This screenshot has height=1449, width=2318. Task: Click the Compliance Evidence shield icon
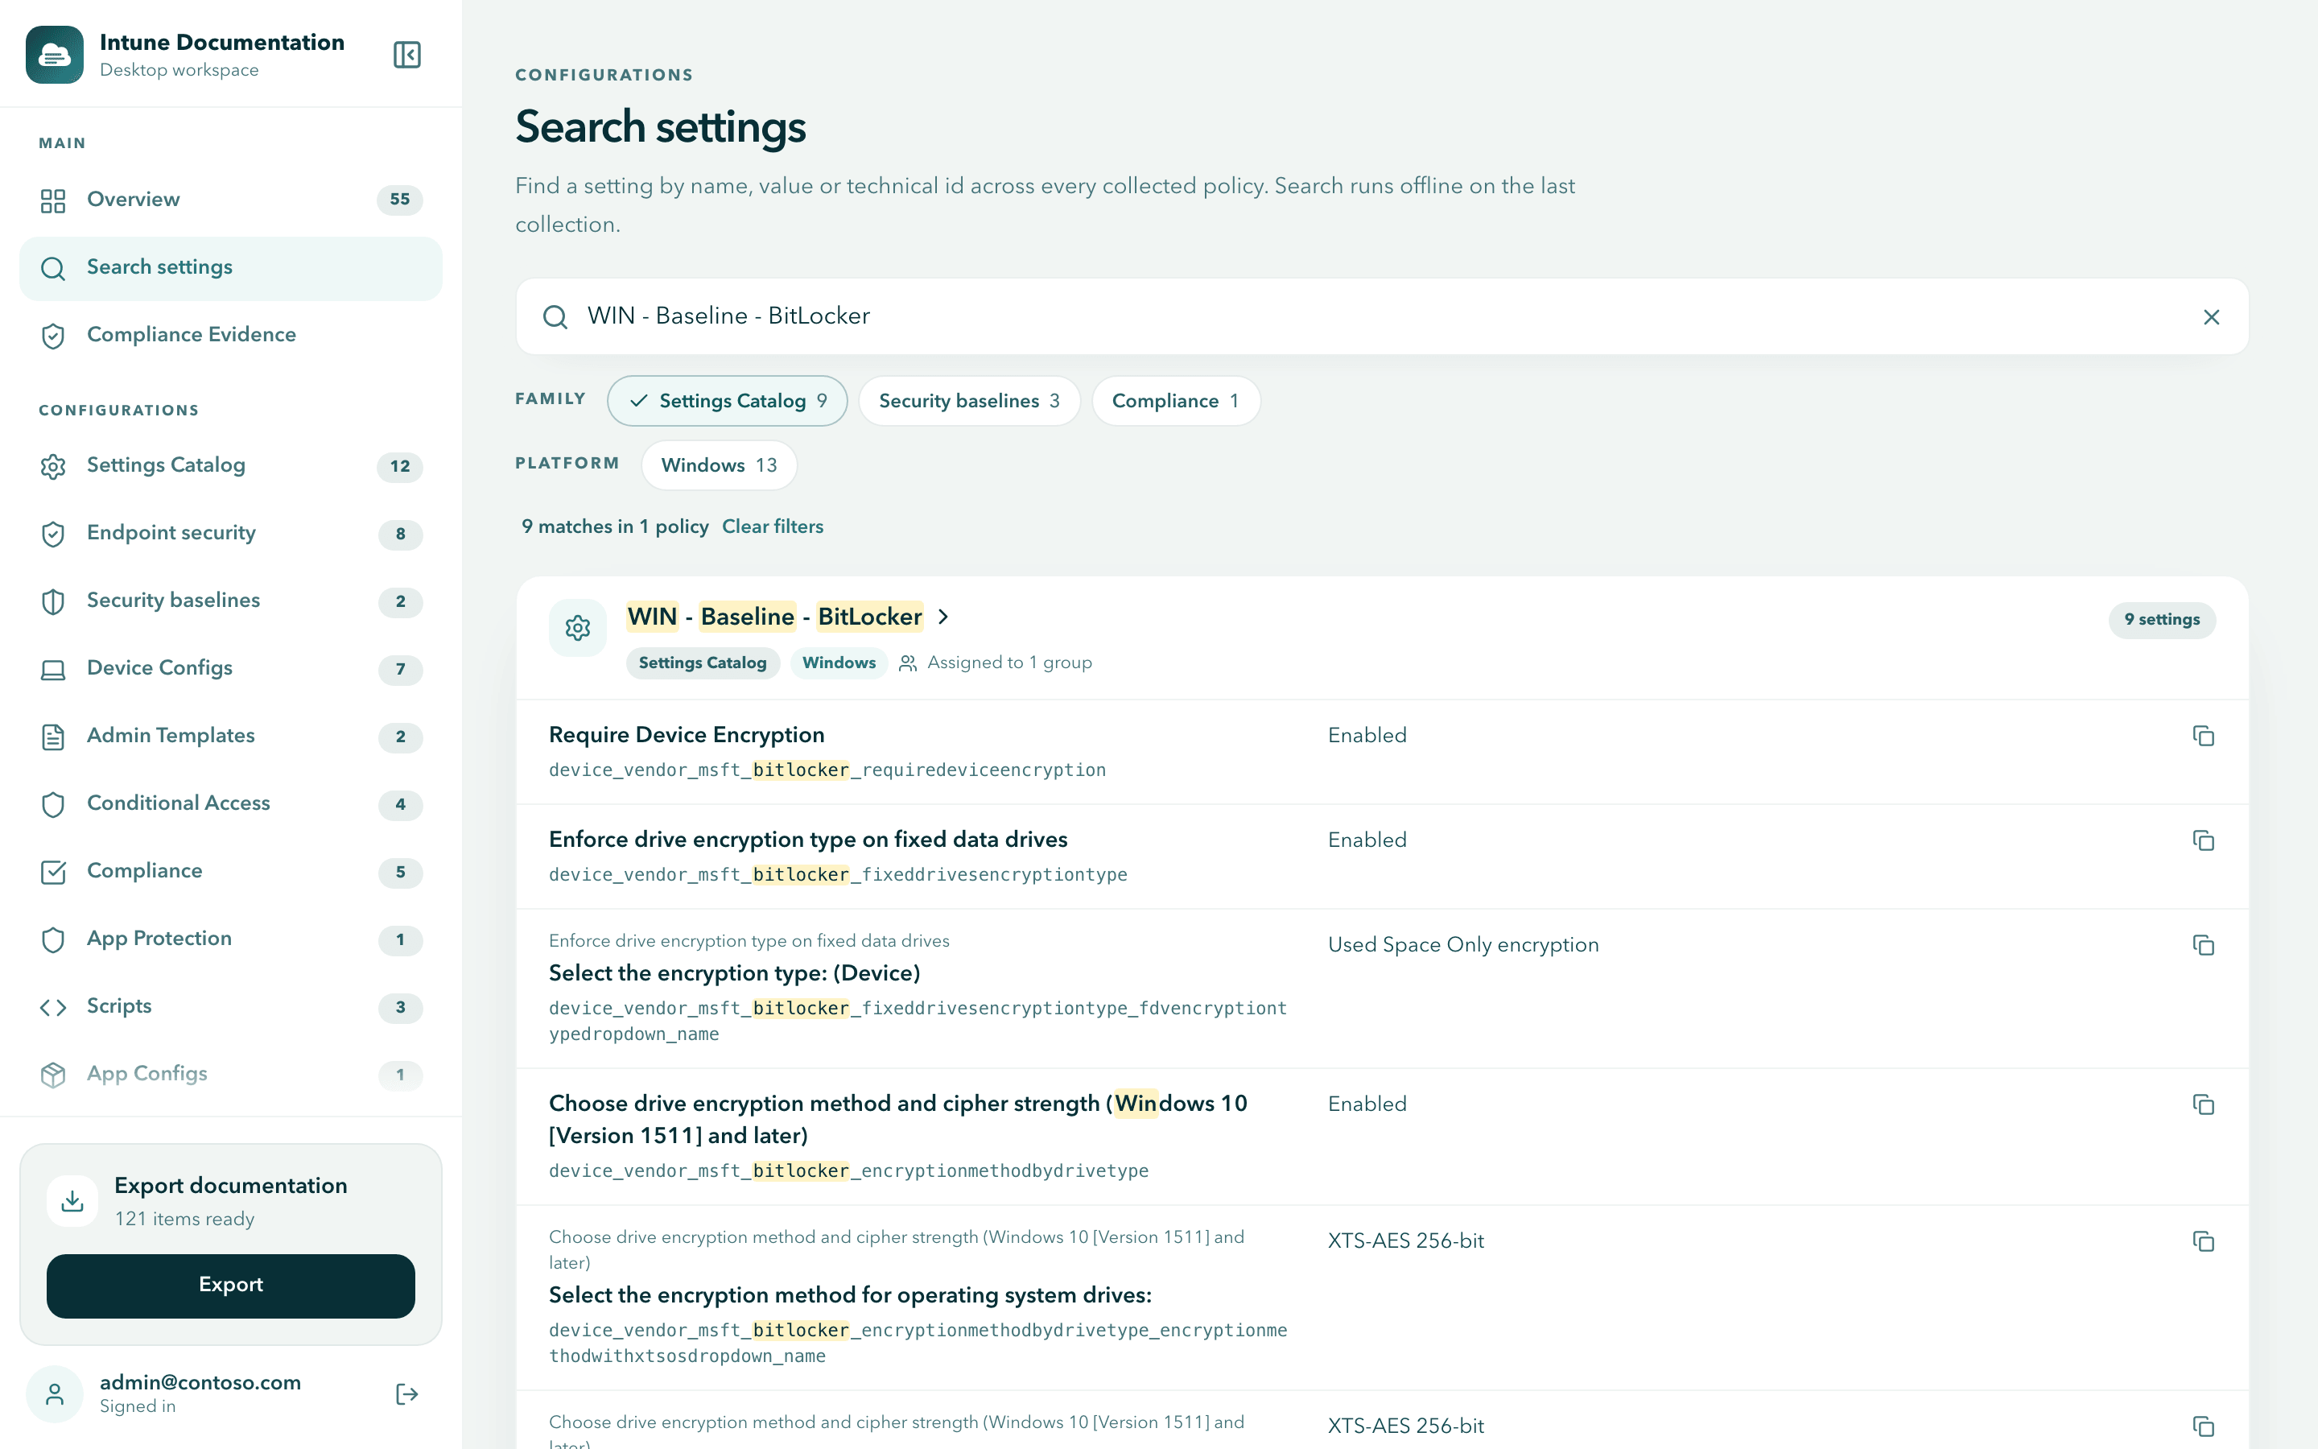click(52, 336)
